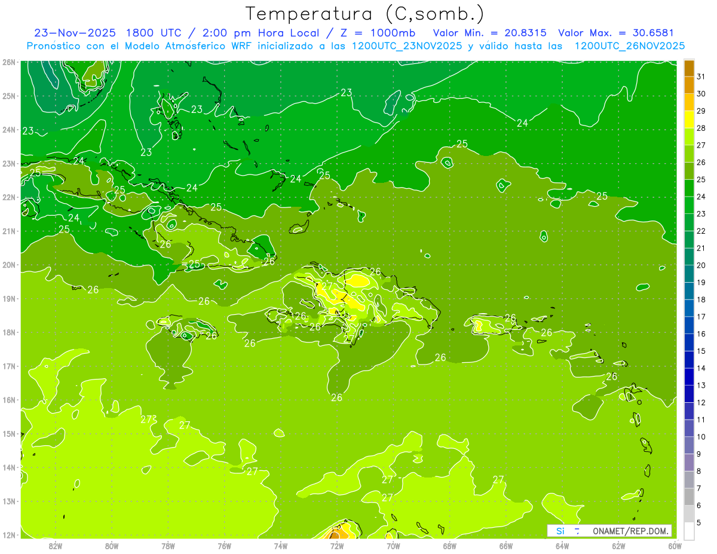
Task: Click the '82W' longitude axis label
Action: pyautogui.click(x=55, y=546)
